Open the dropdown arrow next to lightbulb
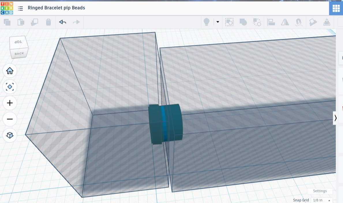This screenshot has width=343, height=203. (218, 22)
